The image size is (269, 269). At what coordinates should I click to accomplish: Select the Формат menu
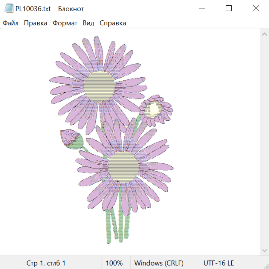click(x=65, y=23)
